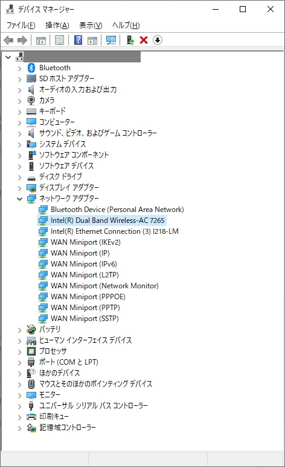Image resolution: width=285 pixels, height=467 pixels.
Task: Click the disable device down-arrow icon
Action: tap(158, 40)
